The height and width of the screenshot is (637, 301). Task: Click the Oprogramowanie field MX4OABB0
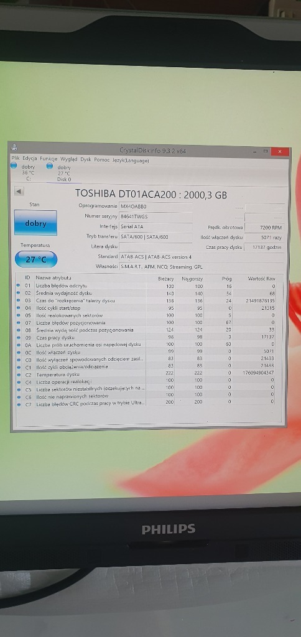click(x=155, y=207)
